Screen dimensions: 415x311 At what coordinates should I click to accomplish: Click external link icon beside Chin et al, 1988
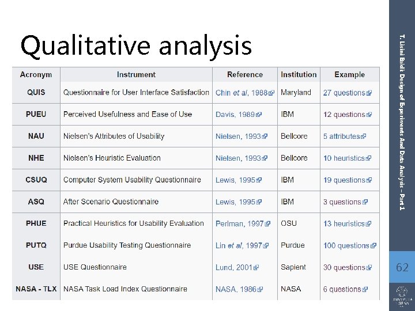[271, 93]
